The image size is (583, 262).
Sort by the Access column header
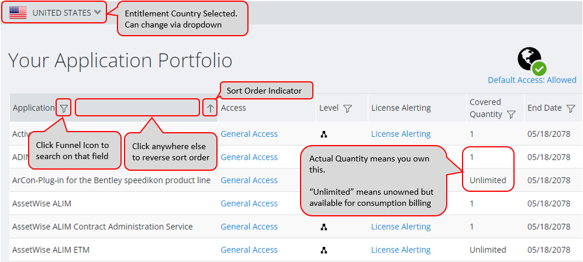click(x=233, y=108)
